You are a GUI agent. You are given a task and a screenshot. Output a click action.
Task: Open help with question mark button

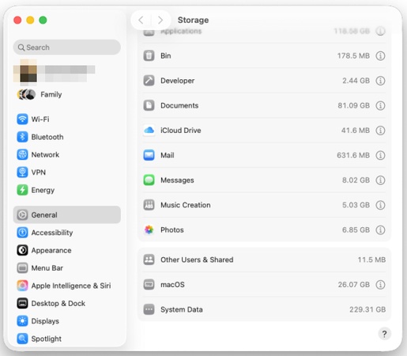pos(384,334)
